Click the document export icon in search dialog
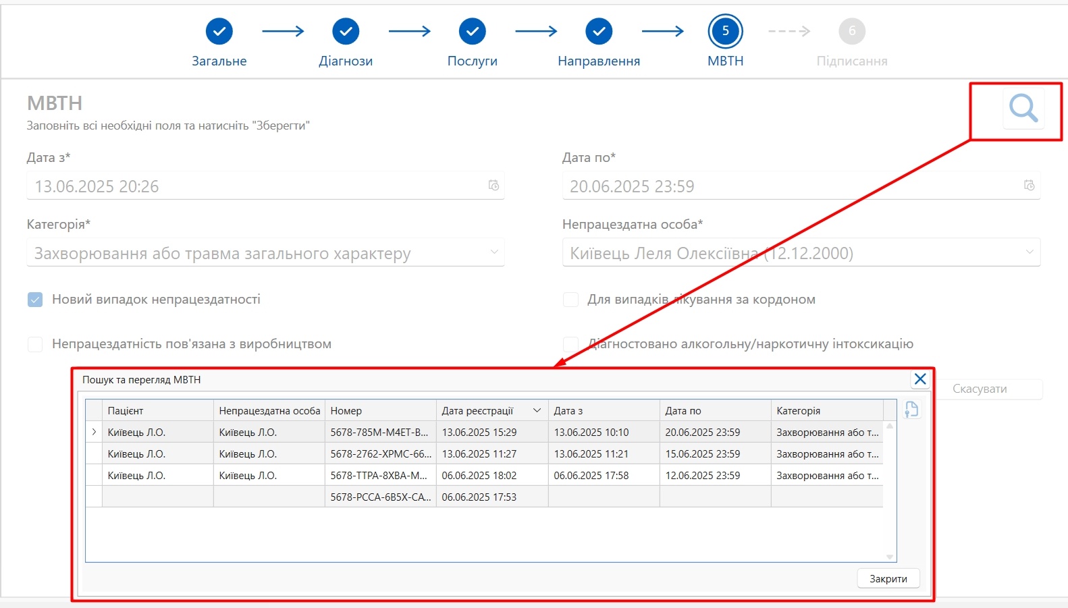Viewport: 1068px width, 608px height. point(911,410)
